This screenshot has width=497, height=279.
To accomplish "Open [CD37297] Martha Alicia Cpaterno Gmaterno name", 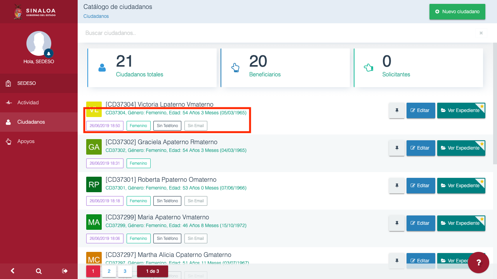I will pyautogui.click(x=169, y=255).
